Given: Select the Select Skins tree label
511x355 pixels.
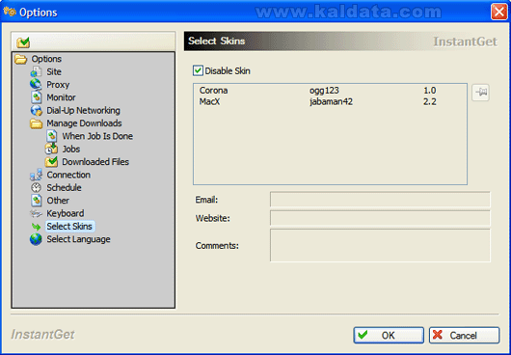Looking at the screenshot, I should tap(69, 227).
